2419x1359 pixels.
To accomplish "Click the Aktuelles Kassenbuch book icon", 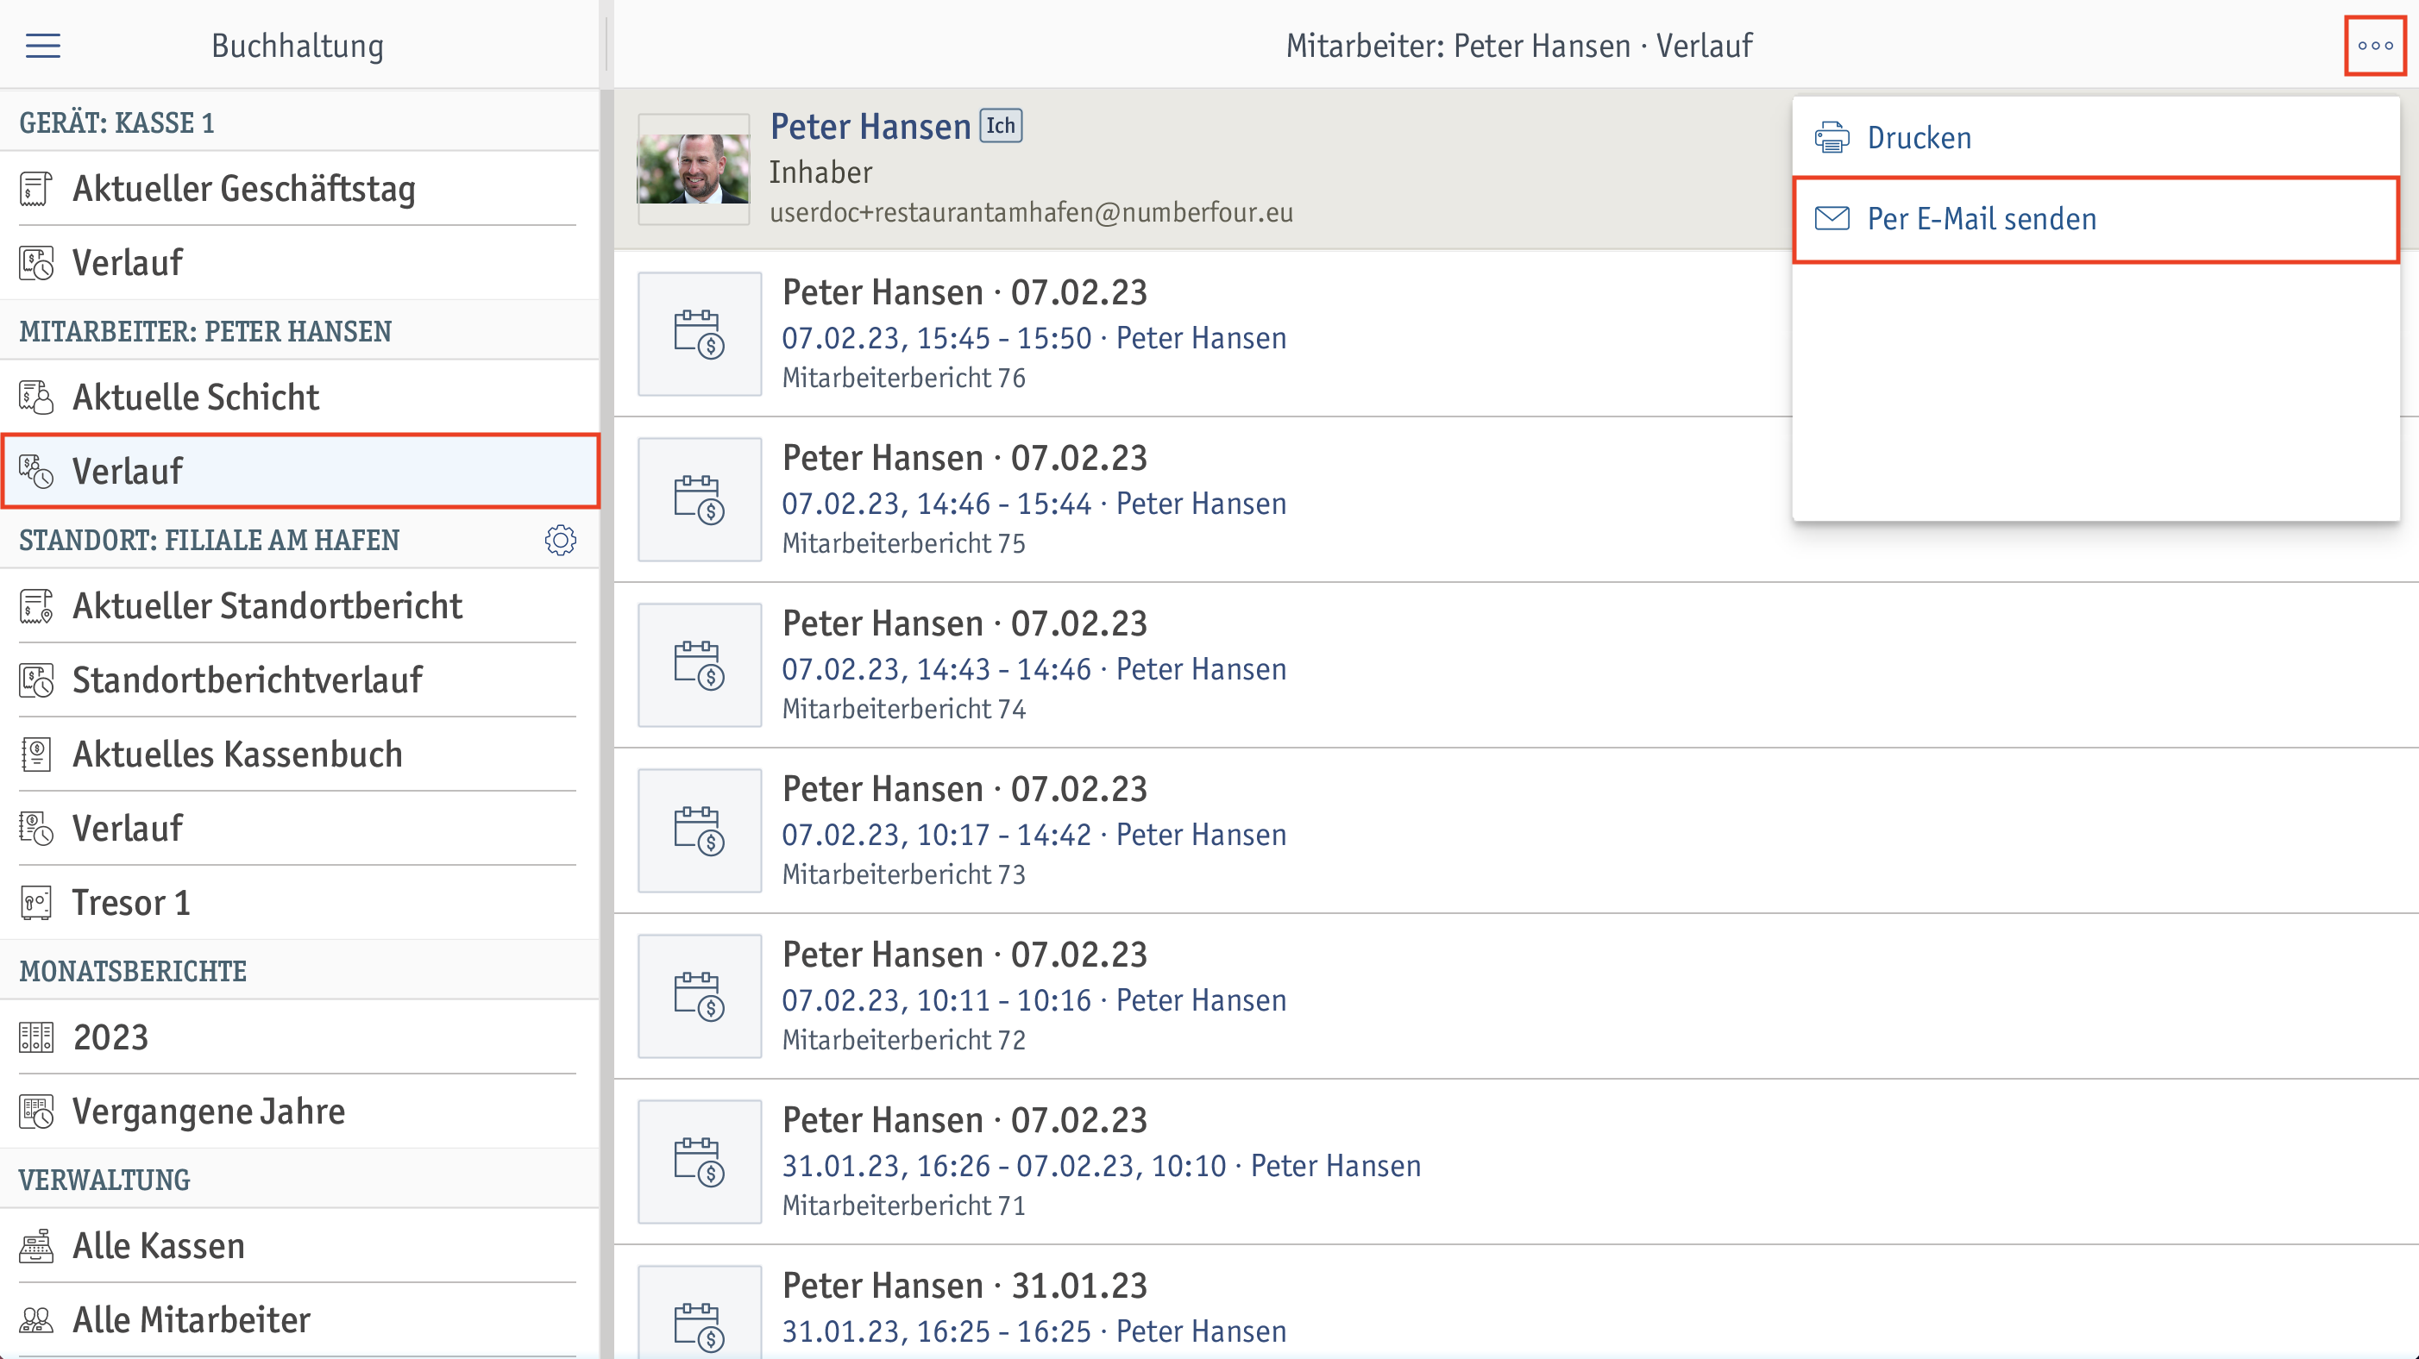I will click(x=35, y=755).
